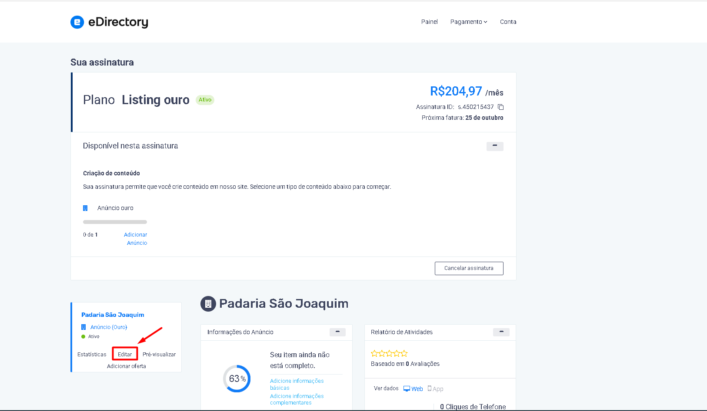The height and width of the screenshot is (411, 707).
Task: Click the Anúncio ouro usage progress bar
Action: [x=115, y=222]
